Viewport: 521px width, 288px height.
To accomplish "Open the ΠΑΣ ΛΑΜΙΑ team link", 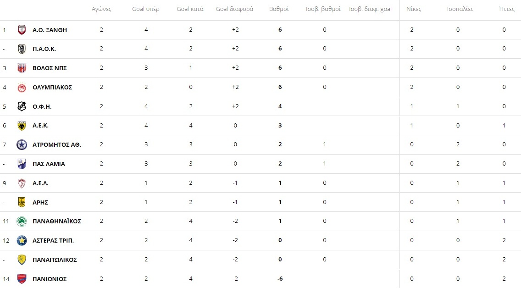I will [x=49, y=164].
